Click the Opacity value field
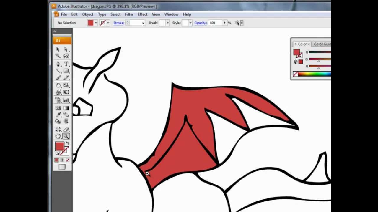The width and height of the screenshot is (378, 212). pyautogui.click(x=216, y=23)
